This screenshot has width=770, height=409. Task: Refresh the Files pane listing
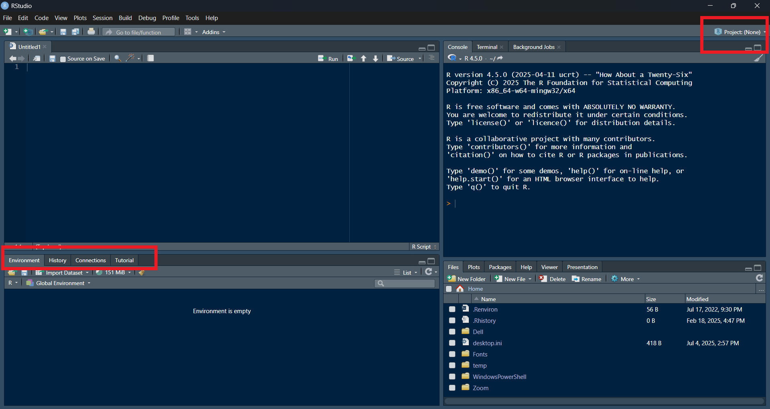(759, 278)
